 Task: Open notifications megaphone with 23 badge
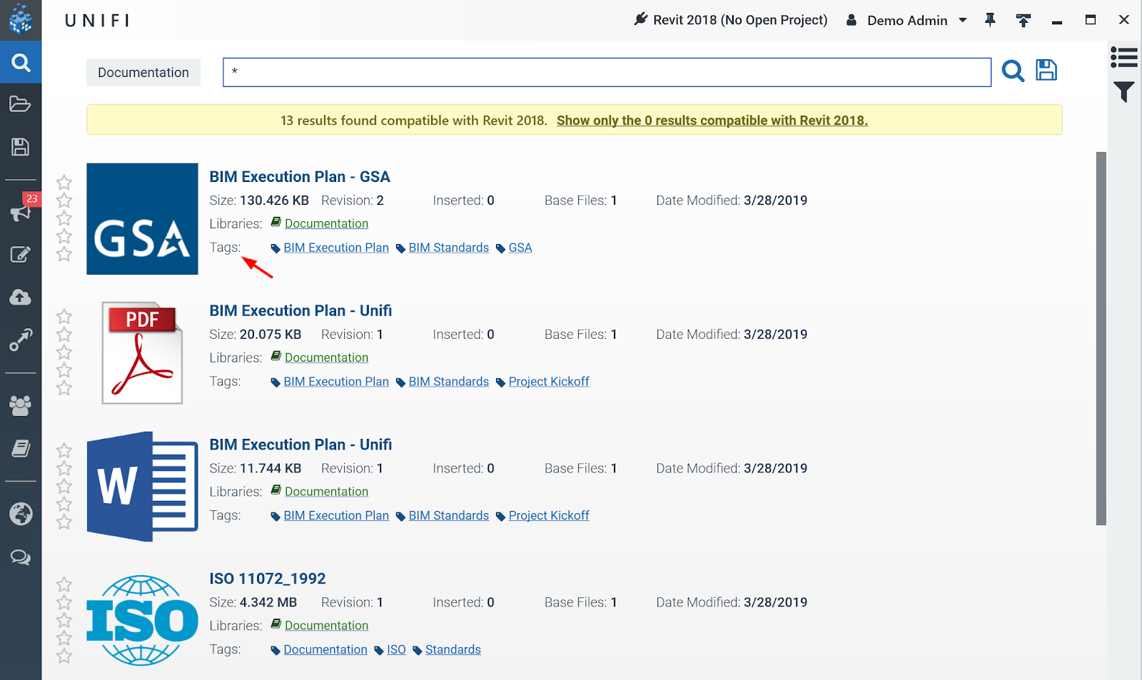tap(21, 212)
